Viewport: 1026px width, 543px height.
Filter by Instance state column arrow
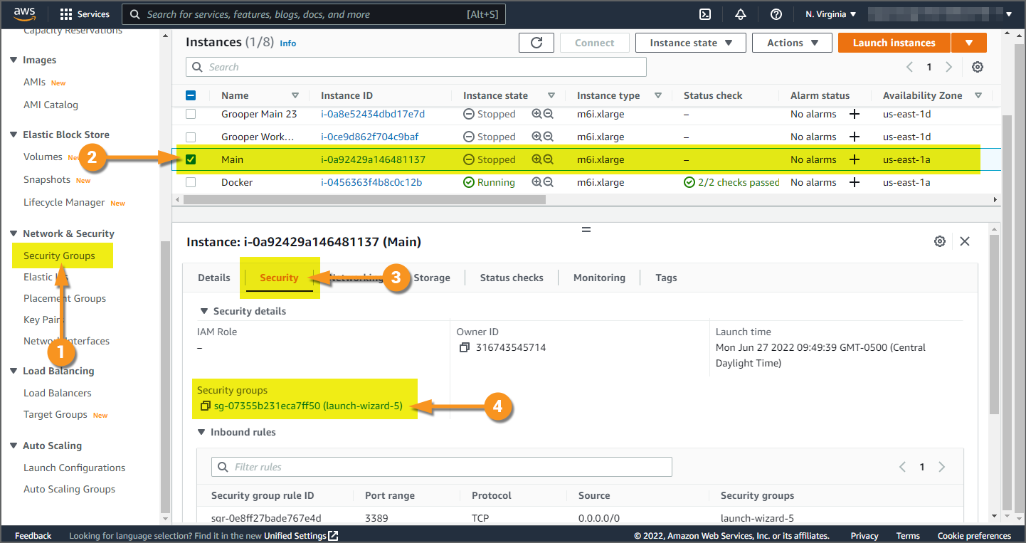551,95
